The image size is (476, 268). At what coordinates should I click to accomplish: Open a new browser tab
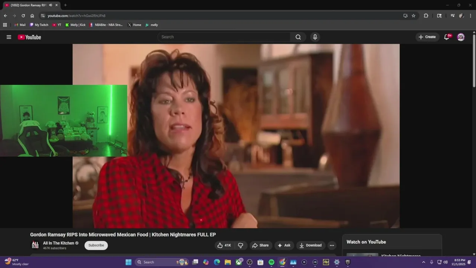[x=65, y=5]
